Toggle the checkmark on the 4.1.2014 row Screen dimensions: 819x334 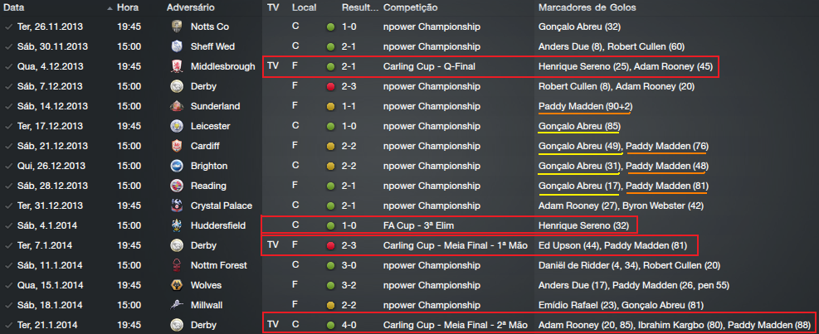[8, 225]
